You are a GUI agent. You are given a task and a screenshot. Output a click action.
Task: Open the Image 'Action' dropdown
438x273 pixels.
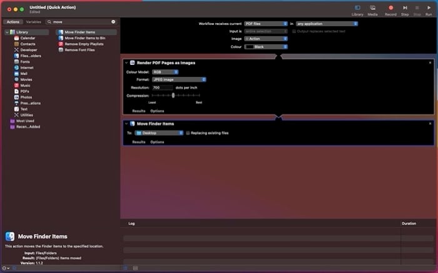coord(266,39)
